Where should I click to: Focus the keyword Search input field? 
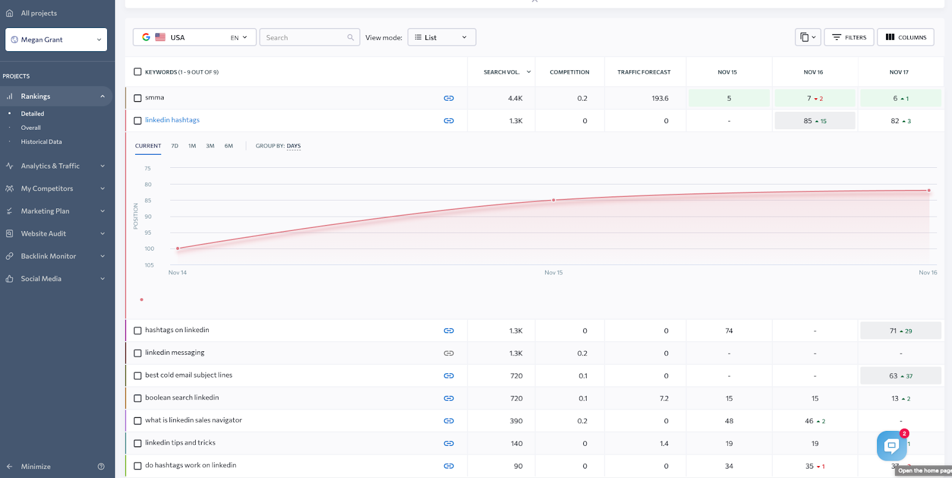[x=309, y=38]
